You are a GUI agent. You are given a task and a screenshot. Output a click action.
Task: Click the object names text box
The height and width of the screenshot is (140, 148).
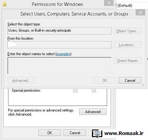60,65
